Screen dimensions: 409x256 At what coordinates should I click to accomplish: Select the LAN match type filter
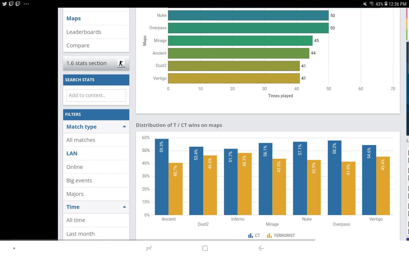(x=96, y=153)
